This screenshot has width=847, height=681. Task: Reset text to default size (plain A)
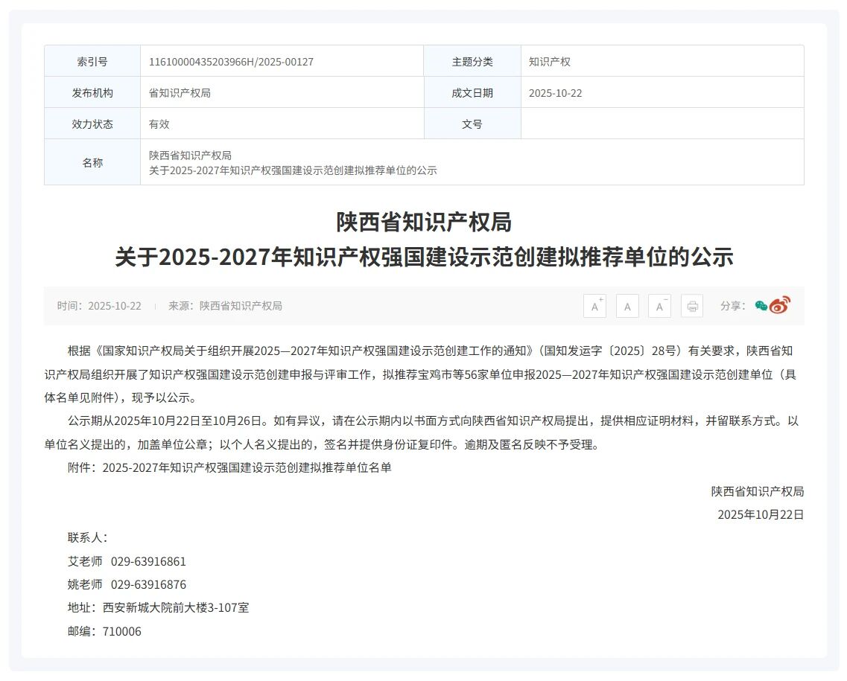[627, 306]
